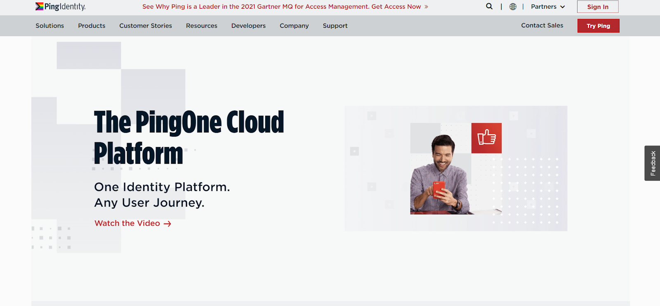Open the globe language selector
The height and width of the screenshot is (306, 660).
(x=513, y=7)
